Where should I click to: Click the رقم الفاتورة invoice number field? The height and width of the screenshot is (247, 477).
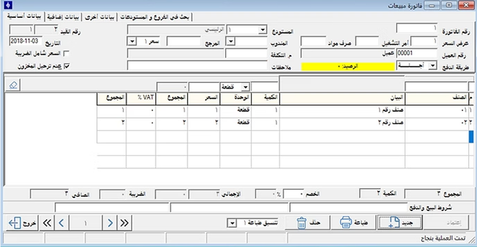coord(417,28)
